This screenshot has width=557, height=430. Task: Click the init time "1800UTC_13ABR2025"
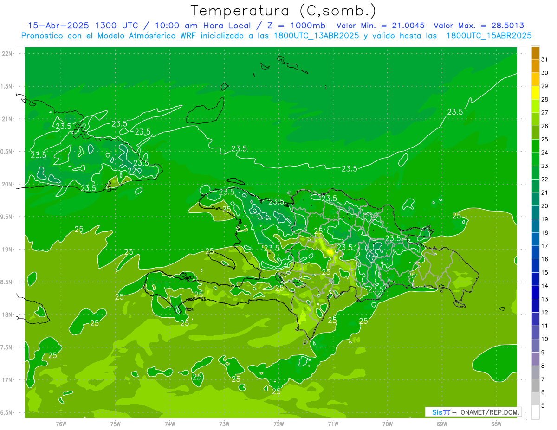pos(316,35)
